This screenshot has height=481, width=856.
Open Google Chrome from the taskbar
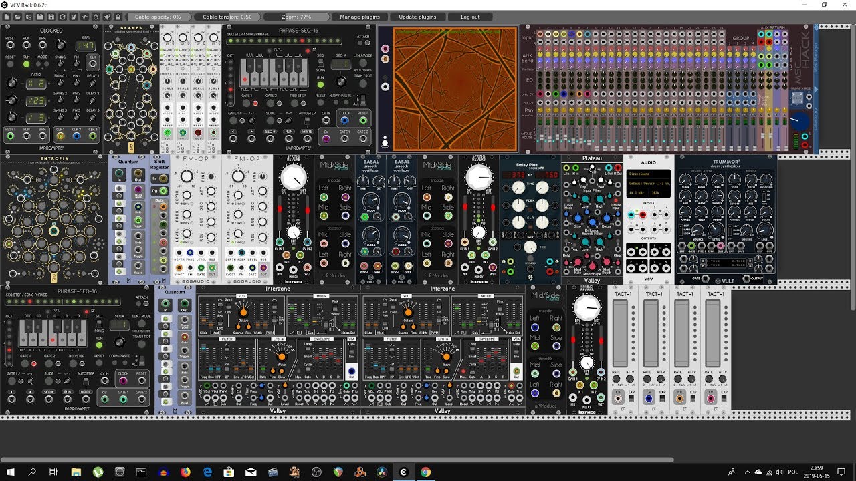pos(425,472)
